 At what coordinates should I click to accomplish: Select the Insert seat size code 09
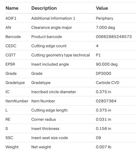coord(98,138)
